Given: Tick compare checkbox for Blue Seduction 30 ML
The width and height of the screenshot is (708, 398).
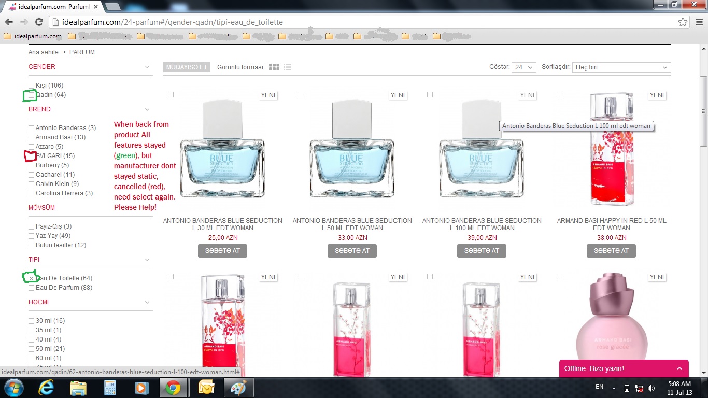Looking at the screenshot, I should click(171, 95).
